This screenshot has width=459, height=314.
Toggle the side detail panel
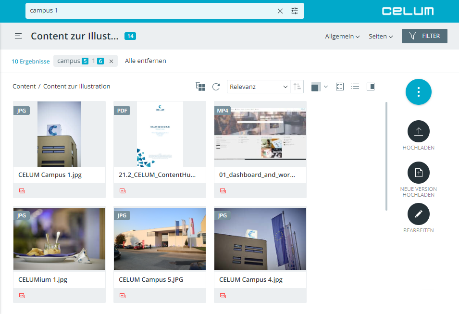(371, 87)
